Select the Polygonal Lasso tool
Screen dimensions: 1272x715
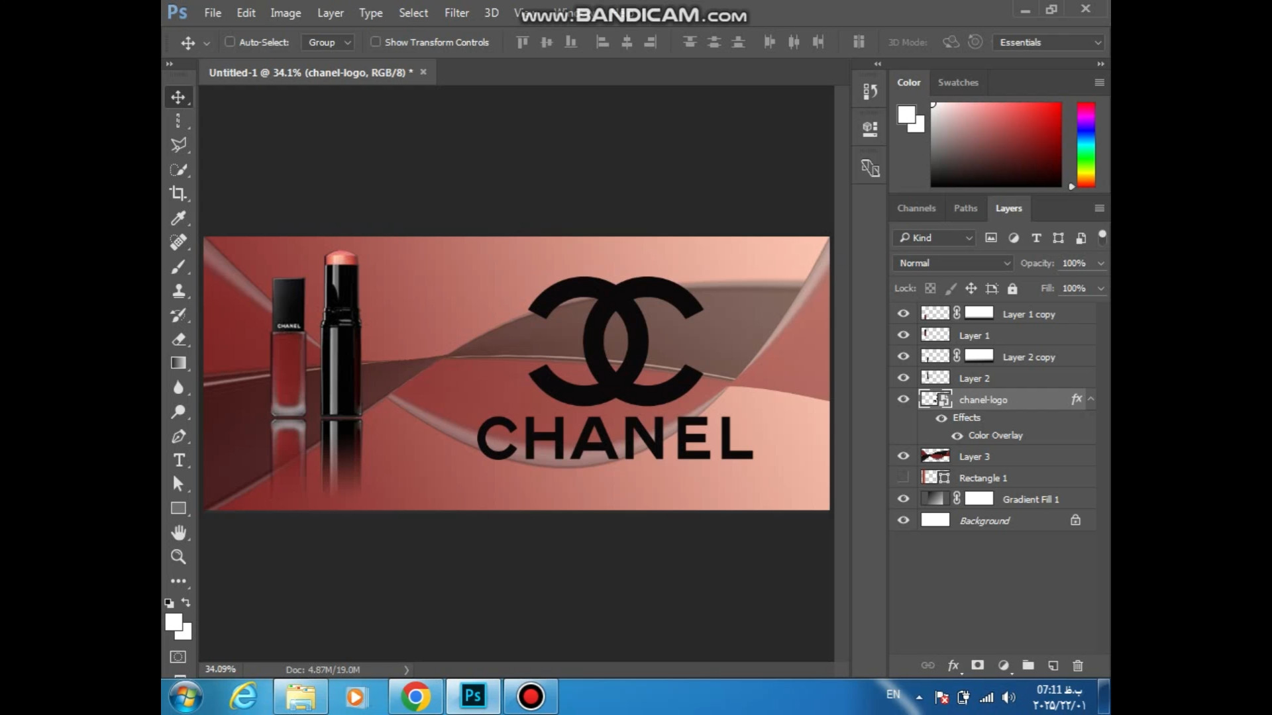(x=178, y=145)
